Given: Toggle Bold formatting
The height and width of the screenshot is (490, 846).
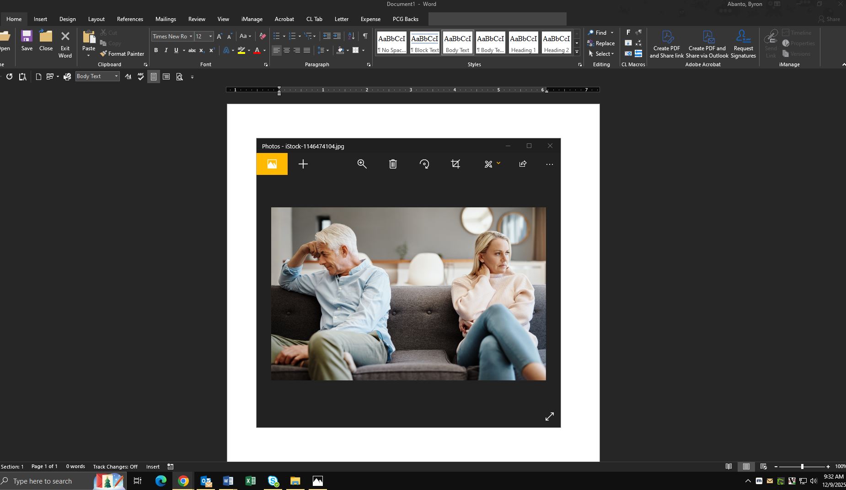Looking at the screenshot, I should pos(156,50).
